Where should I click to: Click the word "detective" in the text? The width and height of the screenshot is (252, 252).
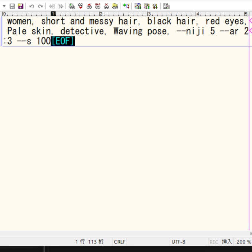point(82,31)
